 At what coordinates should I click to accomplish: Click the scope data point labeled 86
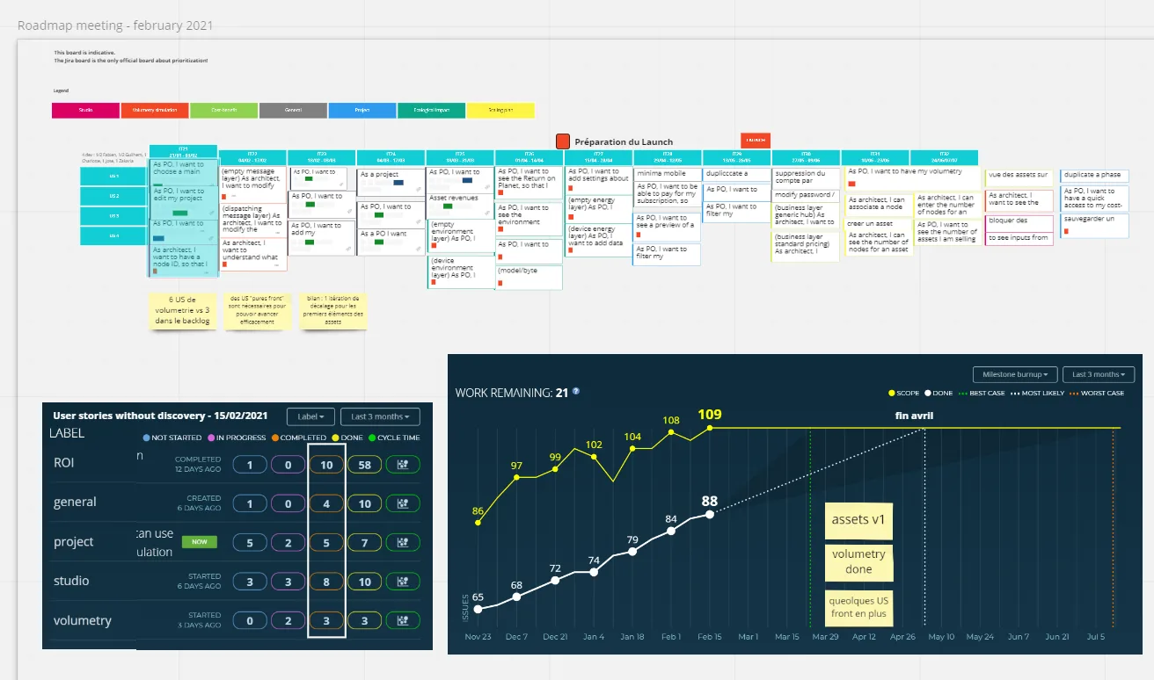[478, 523]
